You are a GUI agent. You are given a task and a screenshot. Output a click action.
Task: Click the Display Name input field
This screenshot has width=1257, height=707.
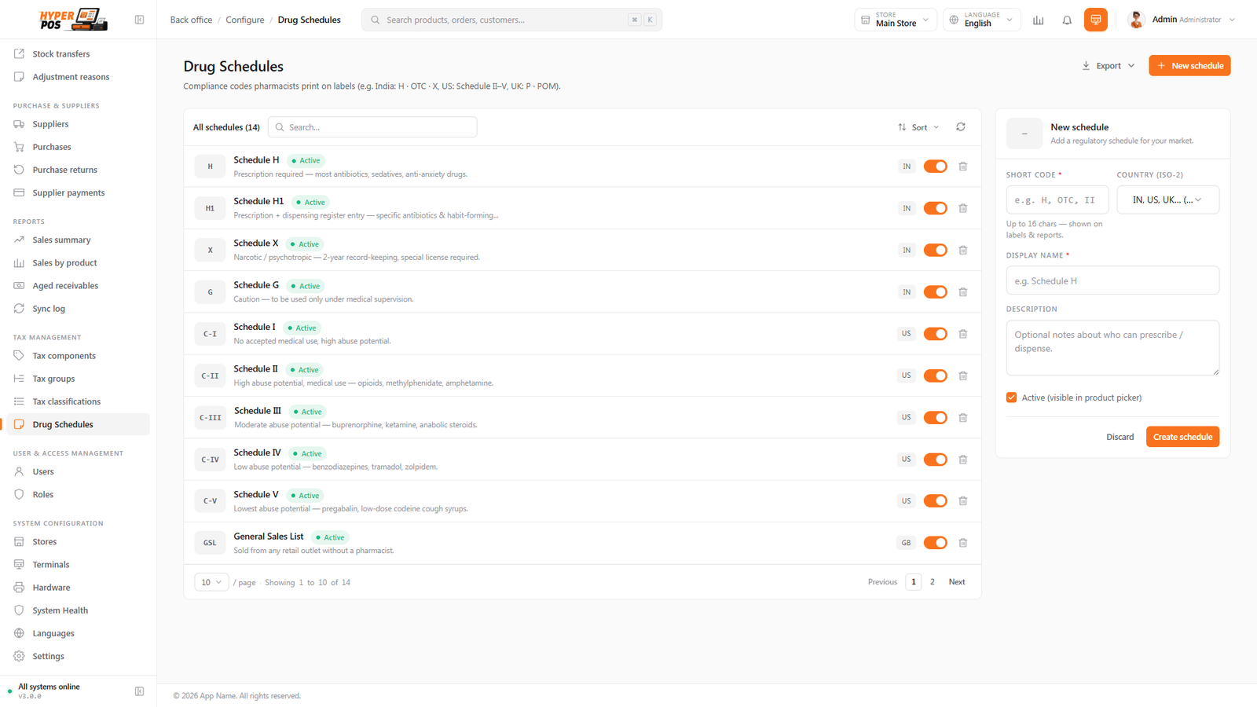[1112, 280]
